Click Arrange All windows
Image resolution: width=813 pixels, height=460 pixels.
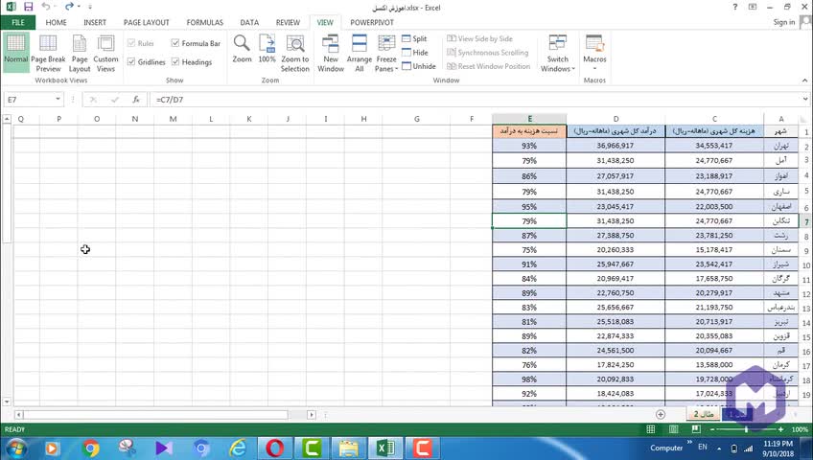[x=360, y=53]
